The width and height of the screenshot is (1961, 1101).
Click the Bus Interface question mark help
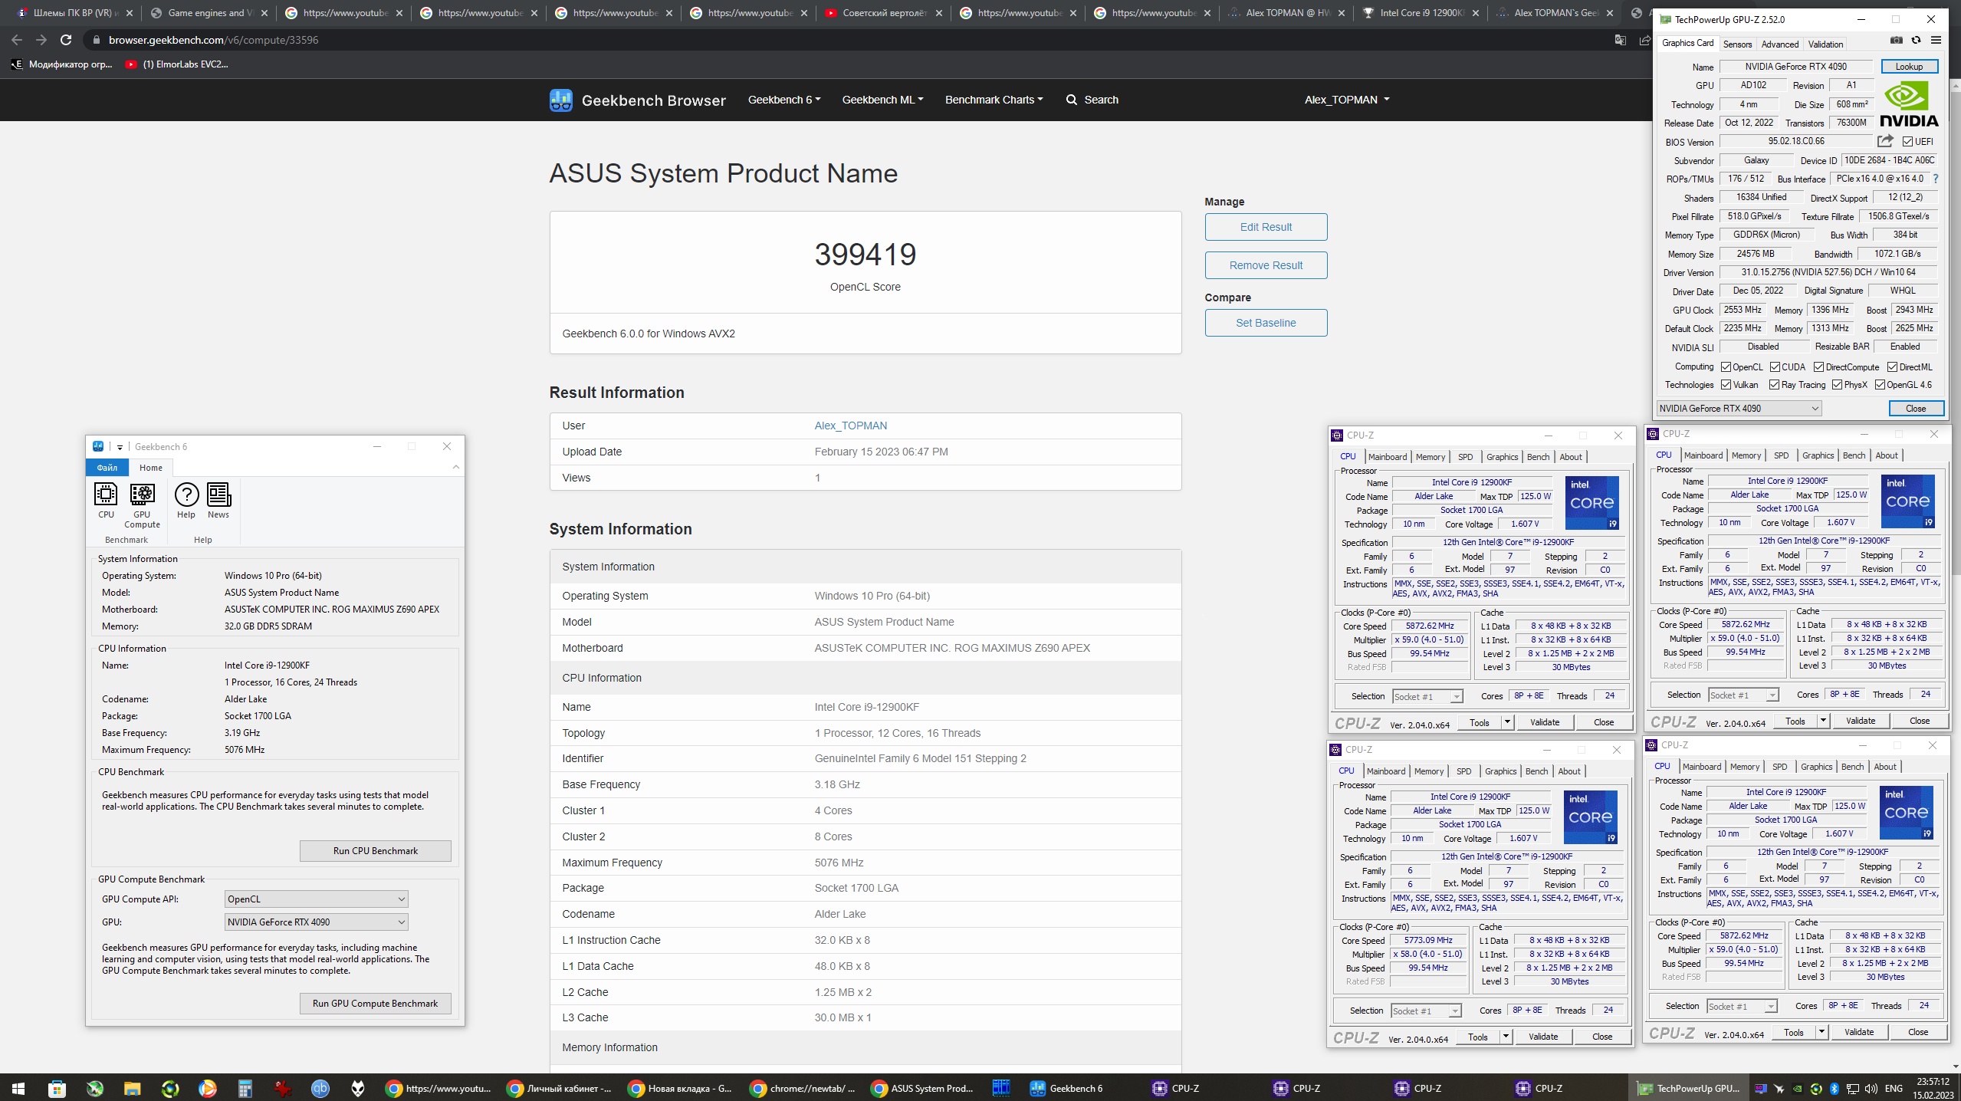coord(1935,179)
